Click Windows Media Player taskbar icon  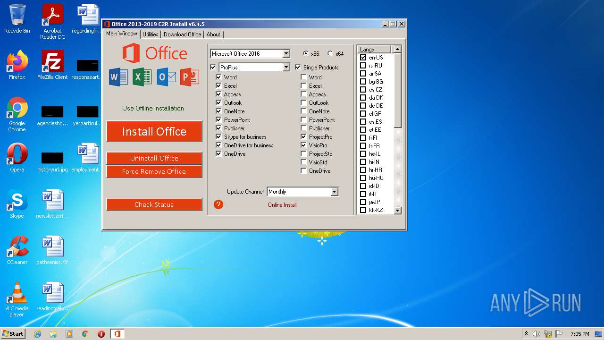(69, 334)
